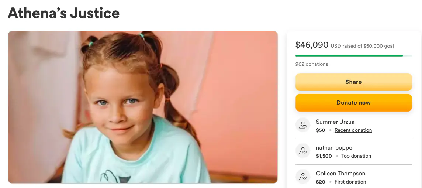Click donor icon beside Summer Urzua
This screenshot has height=188, width=422.
click(303, 125)
